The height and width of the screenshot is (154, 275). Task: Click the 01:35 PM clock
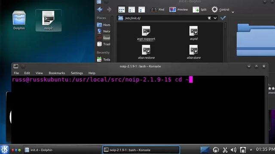pyautogui.click(x=266, y=149)
